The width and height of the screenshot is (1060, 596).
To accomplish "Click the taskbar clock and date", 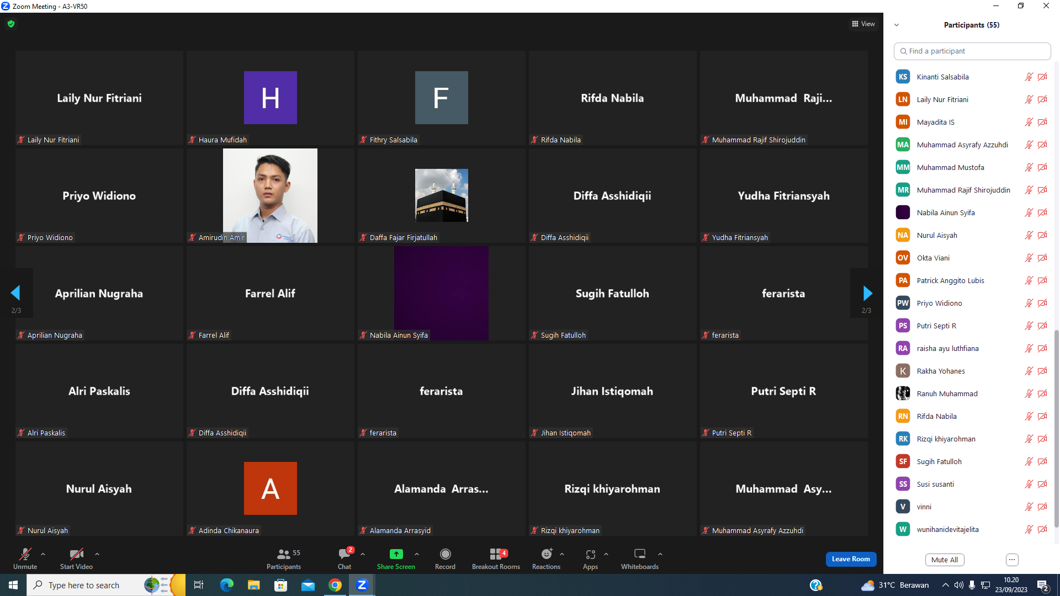I will coord(1011,585).
